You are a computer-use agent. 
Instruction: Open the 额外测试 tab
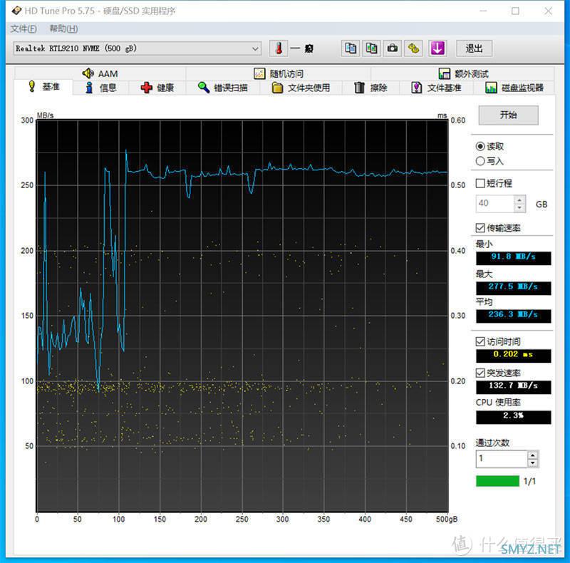pos(462,74)
